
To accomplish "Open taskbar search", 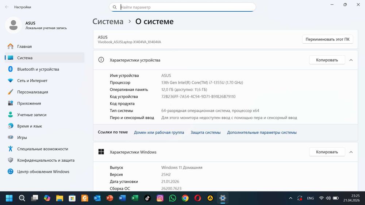I will (22, 198).
